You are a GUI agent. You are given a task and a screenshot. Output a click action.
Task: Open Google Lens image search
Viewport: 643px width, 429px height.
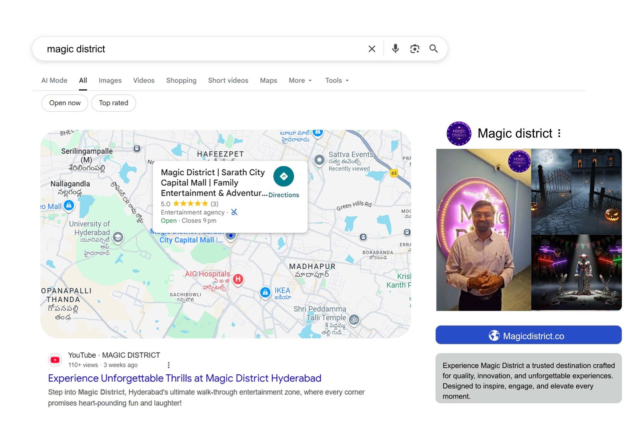(x=414, y=48)
